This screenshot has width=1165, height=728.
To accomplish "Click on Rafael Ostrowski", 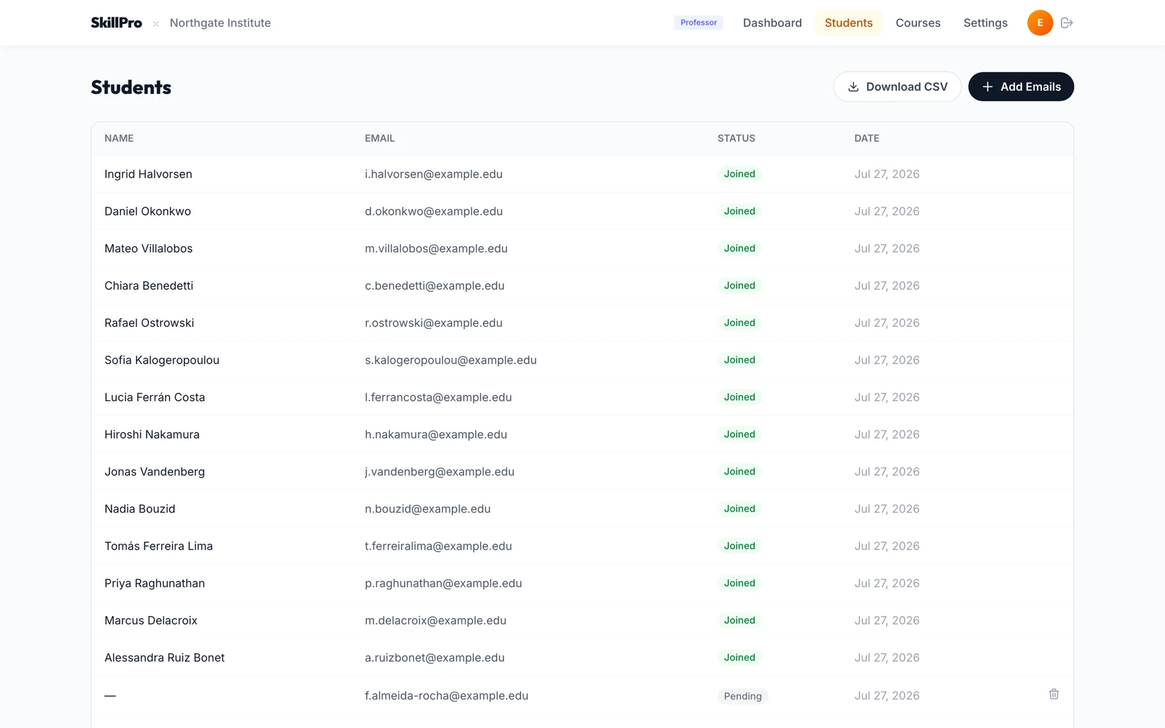I will [x=149, y=323].
